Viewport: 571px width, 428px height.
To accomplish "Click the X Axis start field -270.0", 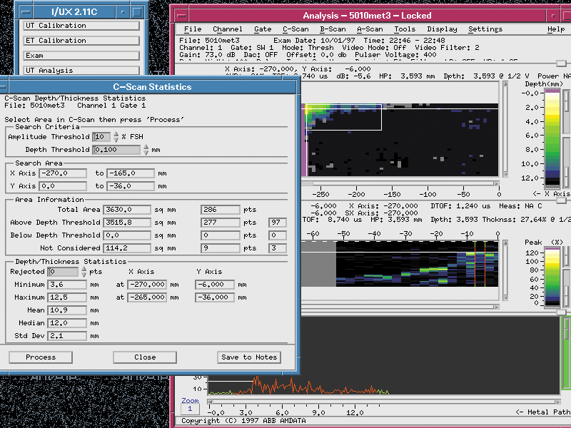I will coord(63,173).
